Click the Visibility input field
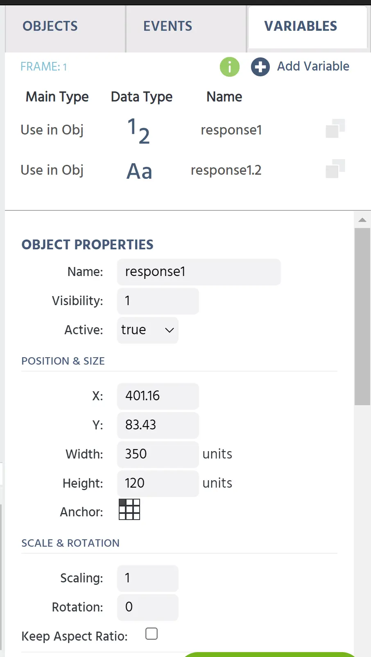Screen dimensions: 371x657 (158, 301)
